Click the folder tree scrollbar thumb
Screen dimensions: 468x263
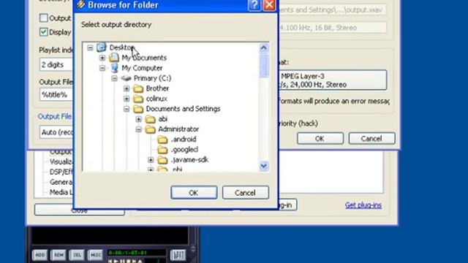click(263, 66)
